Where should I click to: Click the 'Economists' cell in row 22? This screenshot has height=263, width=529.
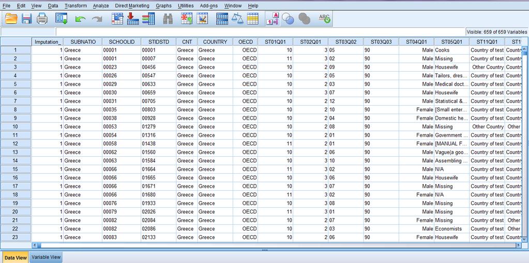tap(452, 228)
